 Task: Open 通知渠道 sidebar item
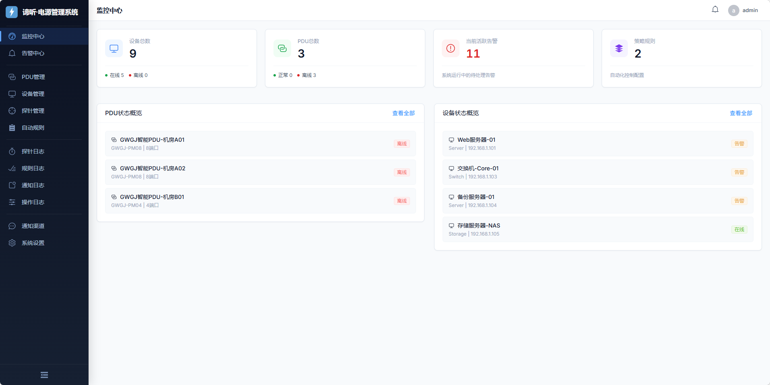point(33,226)
